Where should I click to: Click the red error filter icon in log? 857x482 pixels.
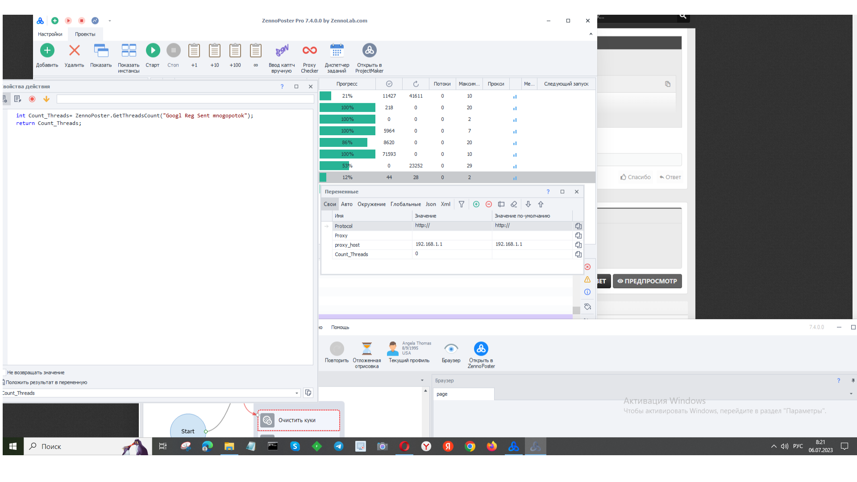point(587,267)
